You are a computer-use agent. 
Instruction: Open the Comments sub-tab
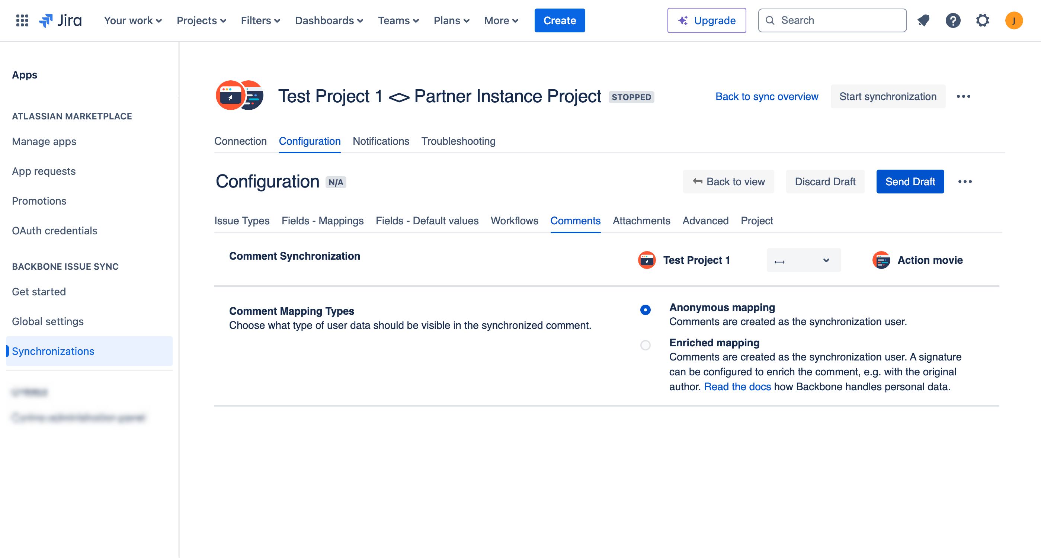[x=575, y=221]
